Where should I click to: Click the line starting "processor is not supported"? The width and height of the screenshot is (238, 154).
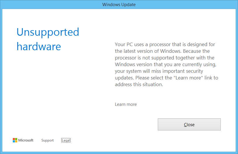coord(164,58)
